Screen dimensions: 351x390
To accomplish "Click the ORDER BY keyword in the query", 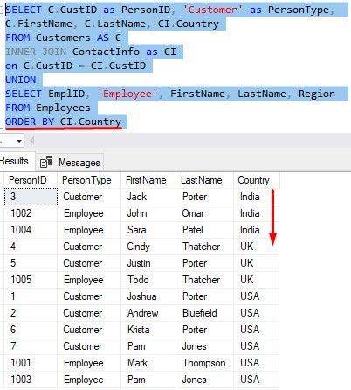I will tap(30, 122).
